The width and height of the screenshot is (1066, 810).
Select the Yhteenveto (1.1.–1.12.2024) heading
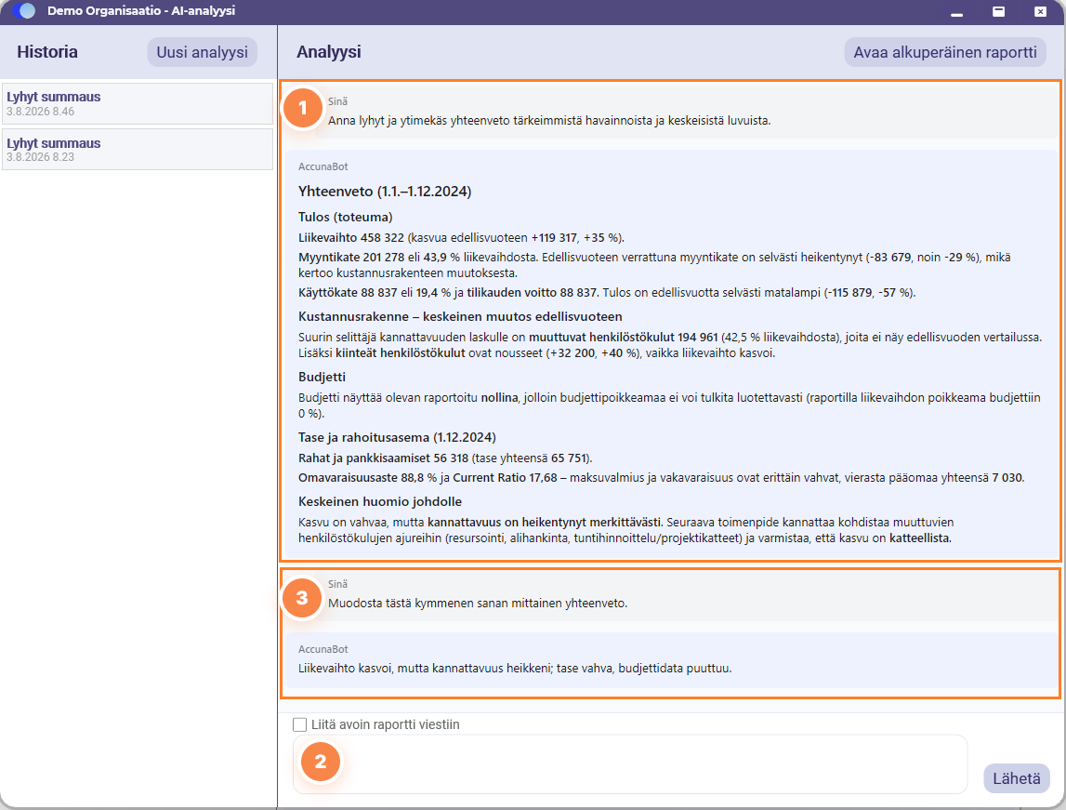(x=385, y=192)
